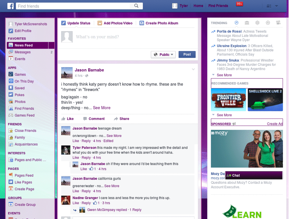Comment on Jason Barnabe's post
The image size is (292, 219).
[x=94, y=119]
